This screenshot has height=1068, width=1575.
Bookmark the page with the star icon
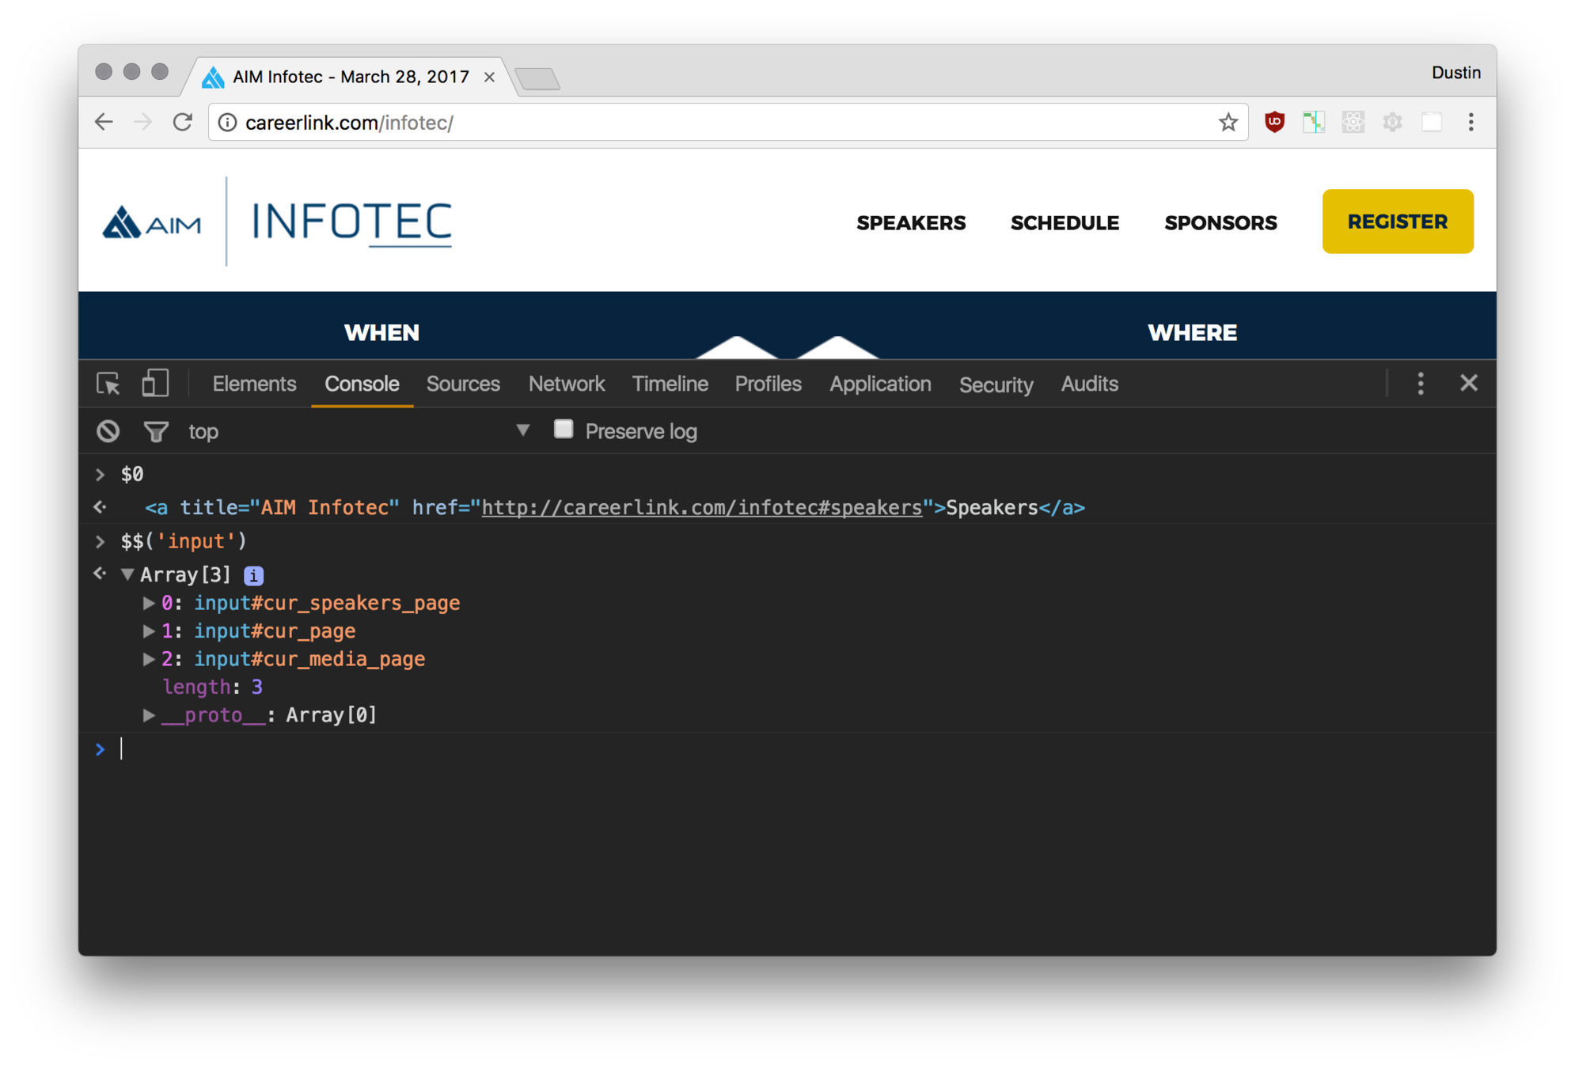(1228, 123)
